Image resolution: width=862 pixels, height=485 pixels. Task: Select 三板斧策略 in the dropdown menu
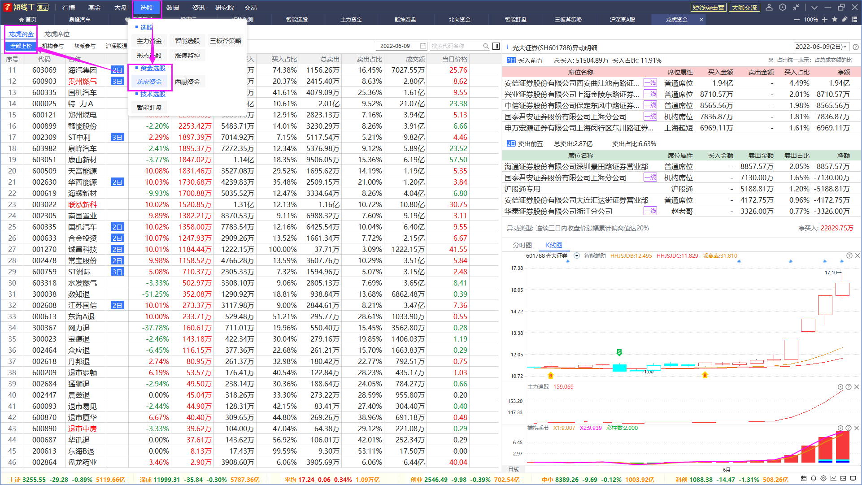(x=226, y=41)
